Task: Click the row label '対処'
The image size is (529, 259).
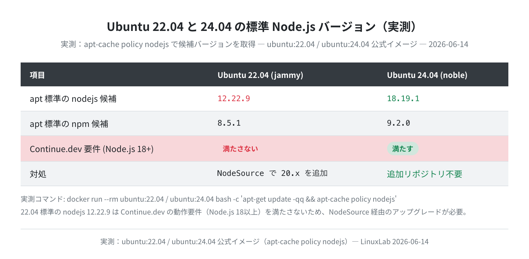Action: [38, 174]
